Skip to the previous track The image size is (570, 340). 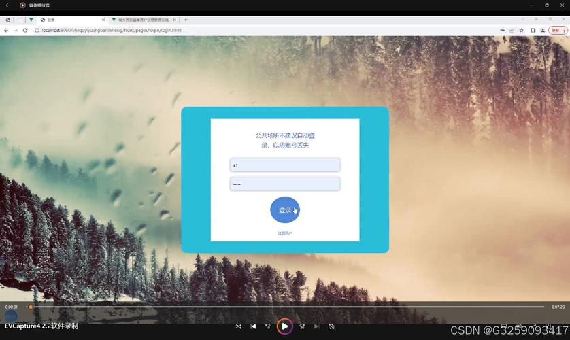(x=254, y=326)
